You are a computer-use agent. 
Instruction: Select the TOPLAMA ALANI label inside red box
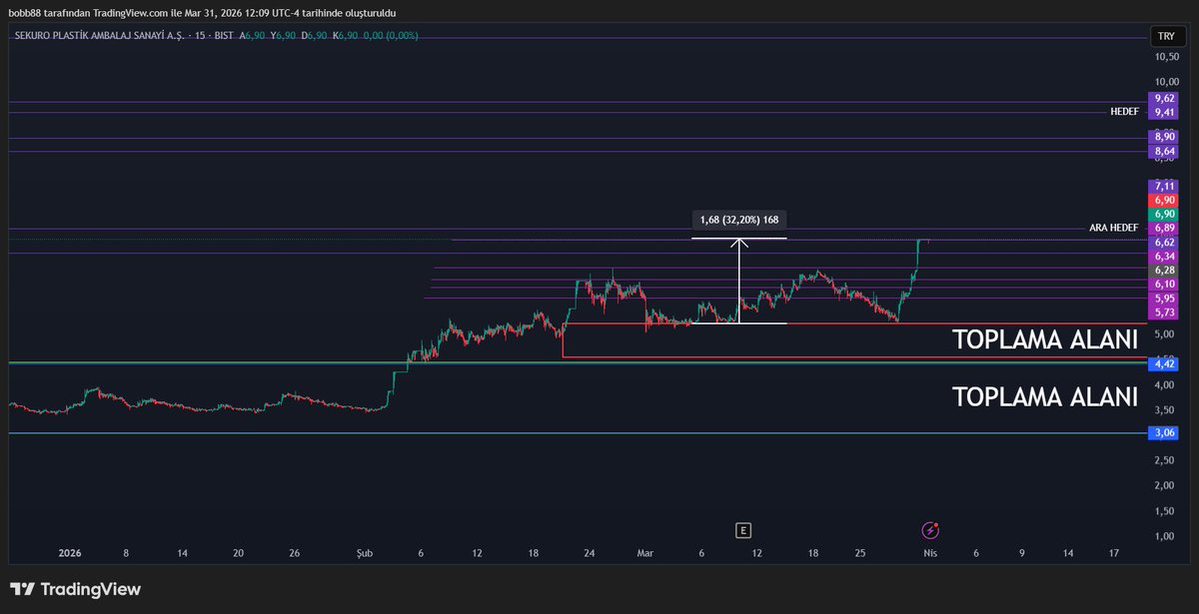pyautogui.click(x=1045, y=339)
